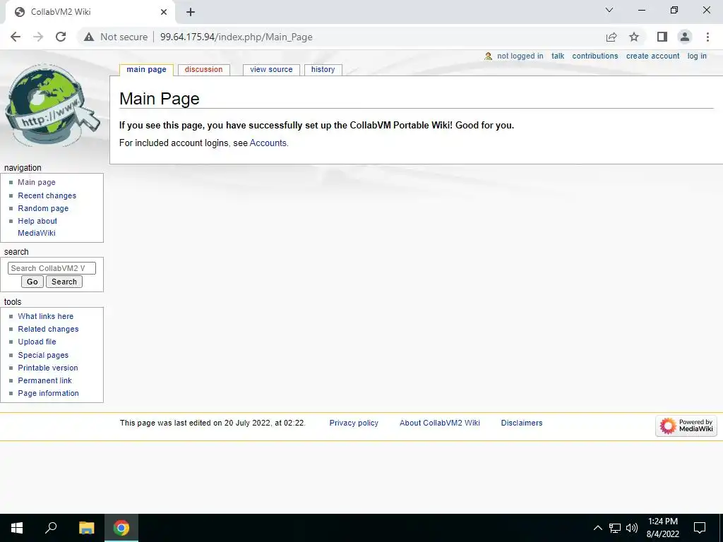
Task: Click the Powered by MediaWiki badge
Action: coord(686,426)
